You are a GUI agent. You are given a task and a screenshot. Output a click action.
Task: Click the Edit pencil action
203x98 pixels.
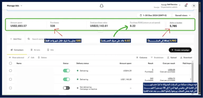(x=31, y=58)
